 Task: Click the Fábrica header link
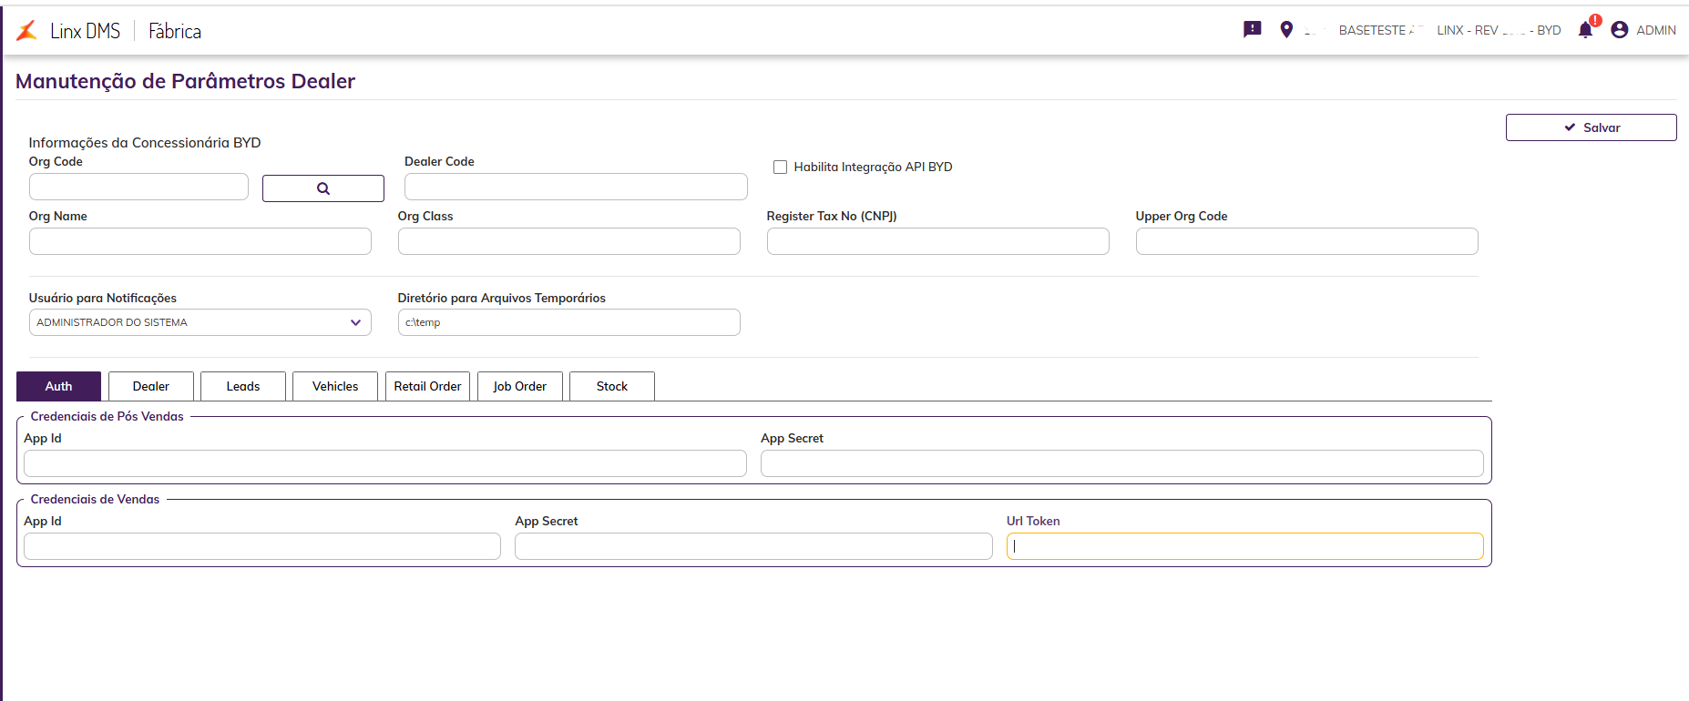(175, 31)
